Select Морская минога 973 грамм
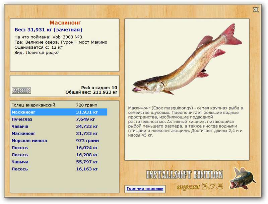The image size is (268, 204). click(x=59, y=141)
